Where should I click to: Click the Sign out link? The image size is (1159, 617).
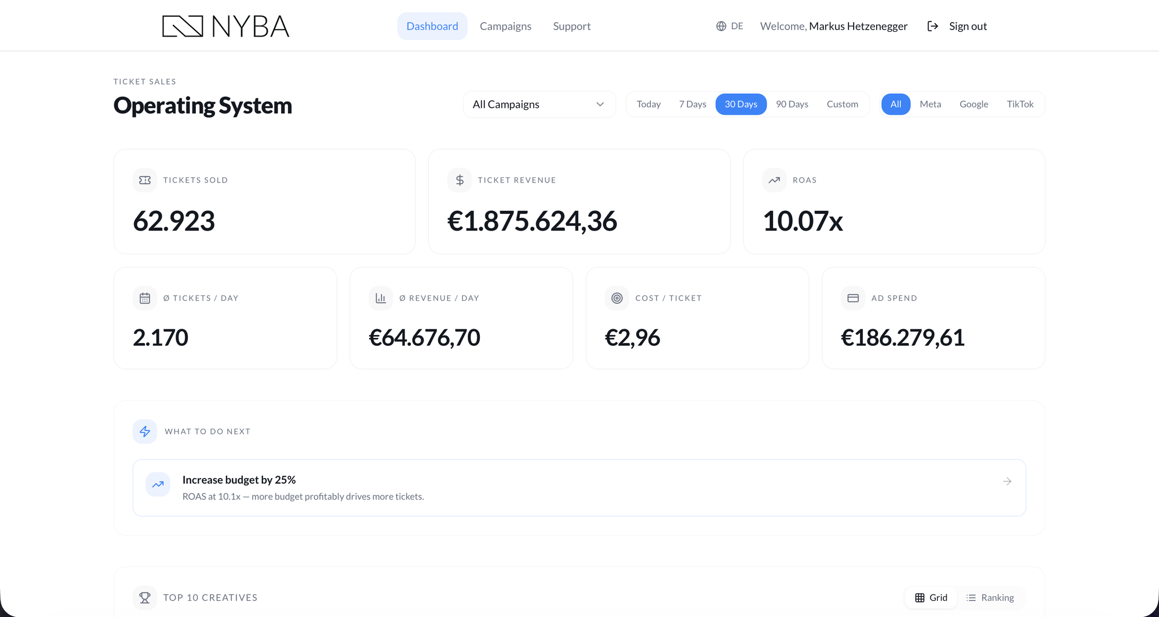coord(968,26)
